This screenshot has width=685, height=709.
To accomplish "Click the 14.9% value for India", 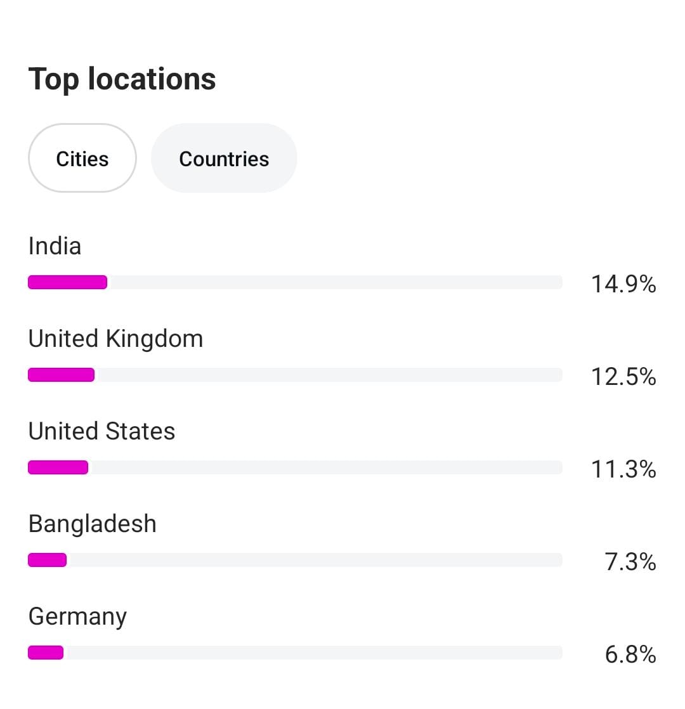I will pyautogui.click(x=623, y=284).
